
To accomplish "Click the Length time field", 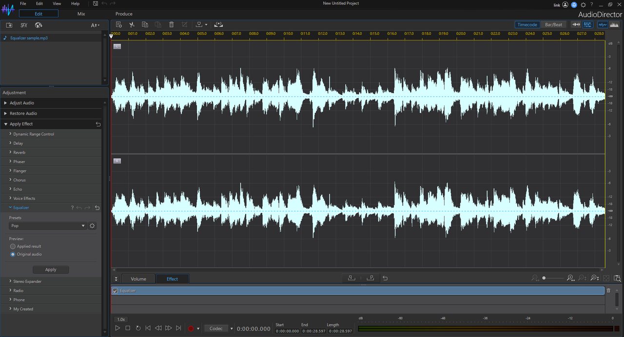I will pyautogui.click(x=340, y=331).
